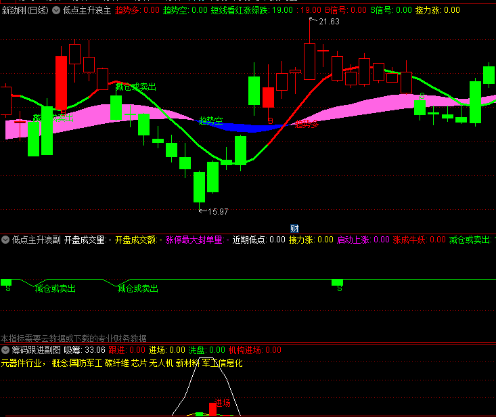
Task: Click 接力涨: 0.00 in the sub-indicator header
Action: tap(311, 240)
